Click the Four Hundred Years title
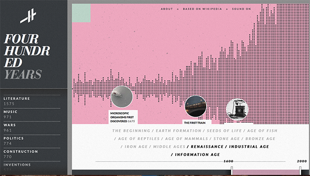This screenshot has width=310, height=176. point(27,57)
